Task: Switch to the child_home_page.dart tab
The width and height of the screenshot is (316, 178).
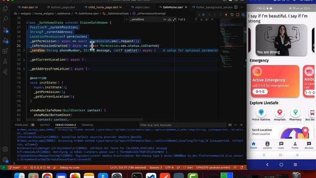Action: point(103,7)
